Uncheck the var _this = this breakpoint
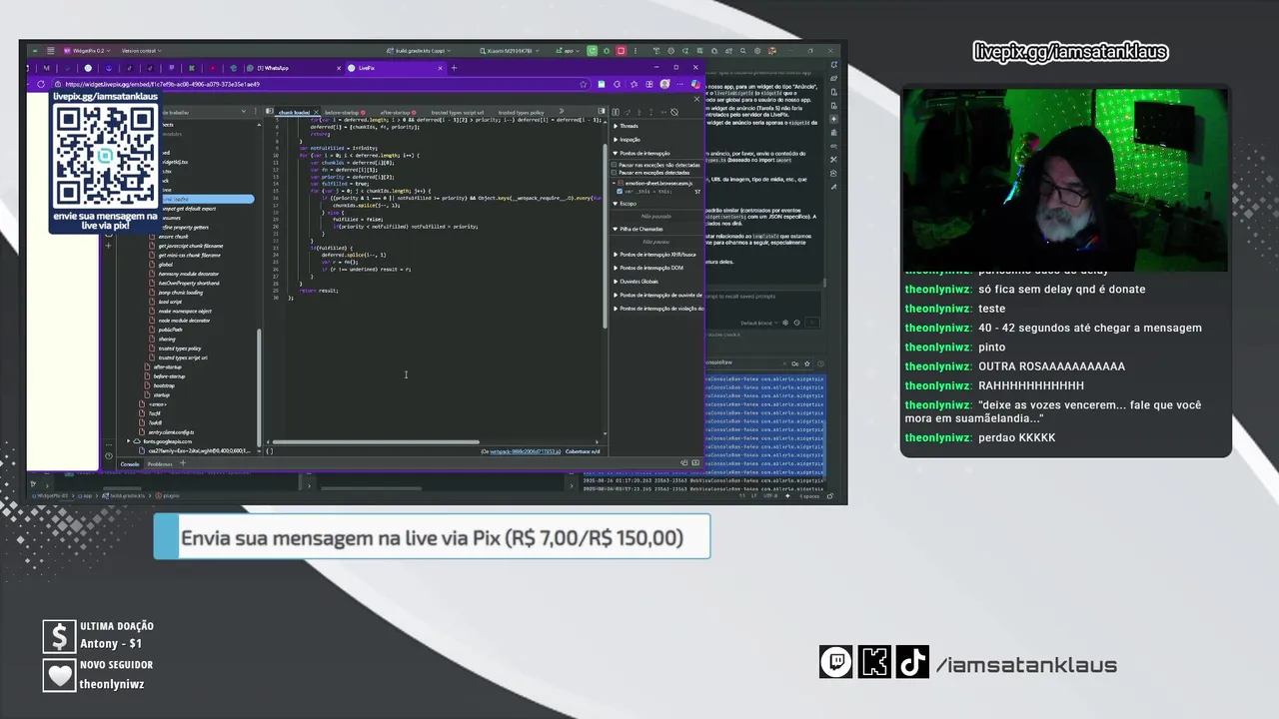Image resolution: width=1279 pixels, height=719 pixels. coord(620,191)
